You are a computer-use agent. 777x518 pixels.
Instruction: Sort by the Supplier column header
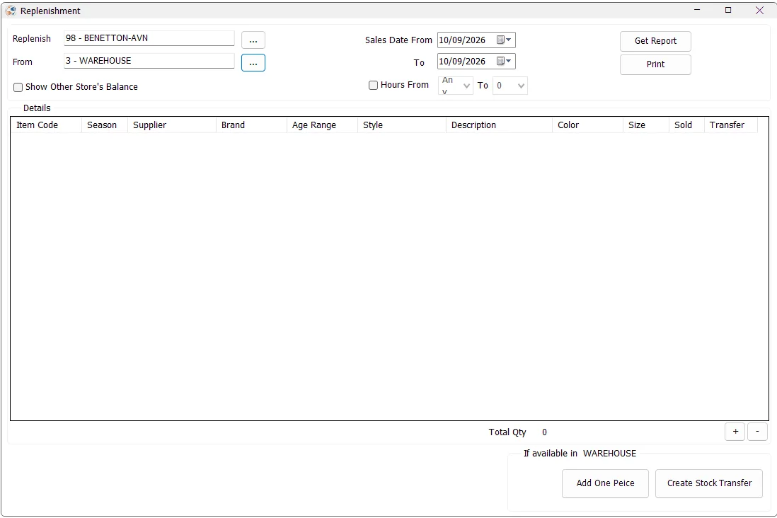[x=171, y=125]
